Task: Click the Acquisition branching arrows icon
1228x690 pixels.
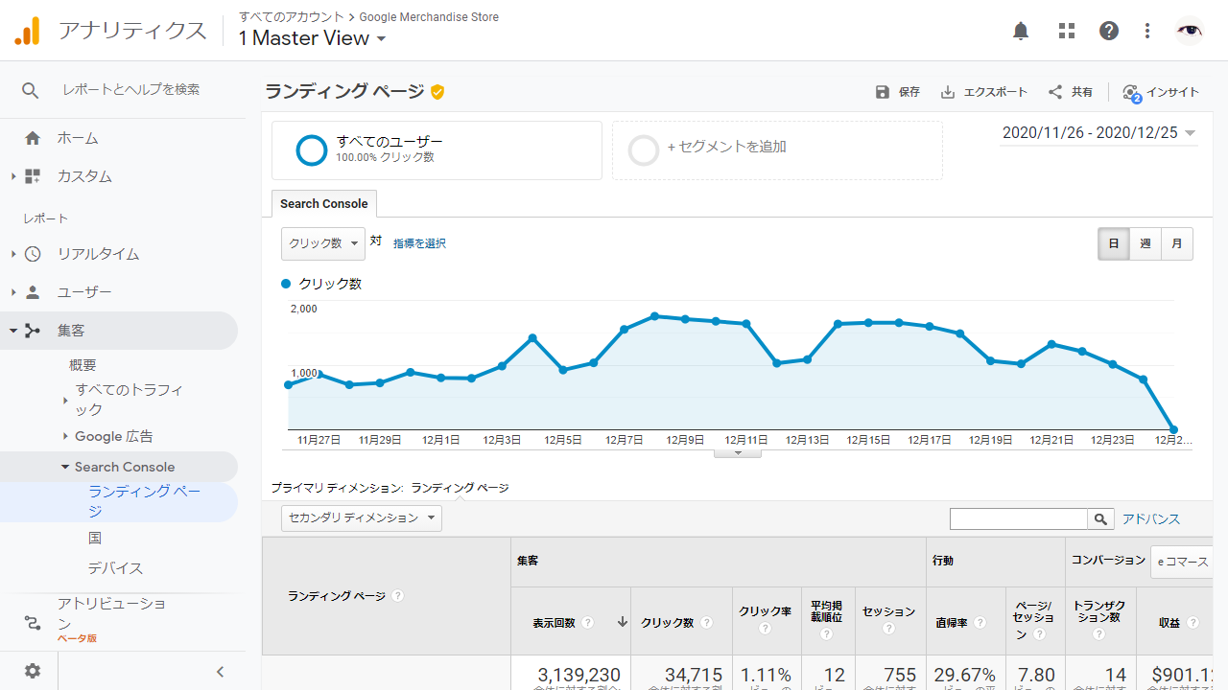Action: coord(33,331)
